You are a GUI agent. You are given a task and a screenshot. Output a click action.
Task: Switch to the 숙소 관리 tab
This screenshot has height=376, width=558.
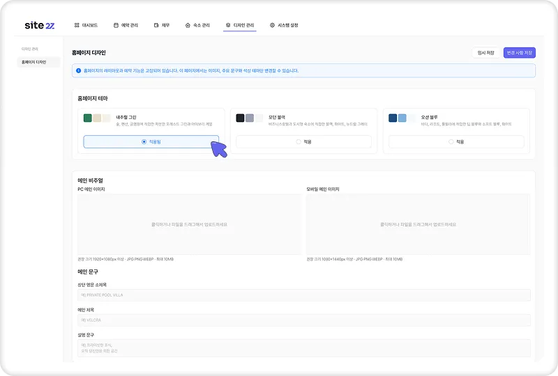pyautogui.click(x=197, y=25)
